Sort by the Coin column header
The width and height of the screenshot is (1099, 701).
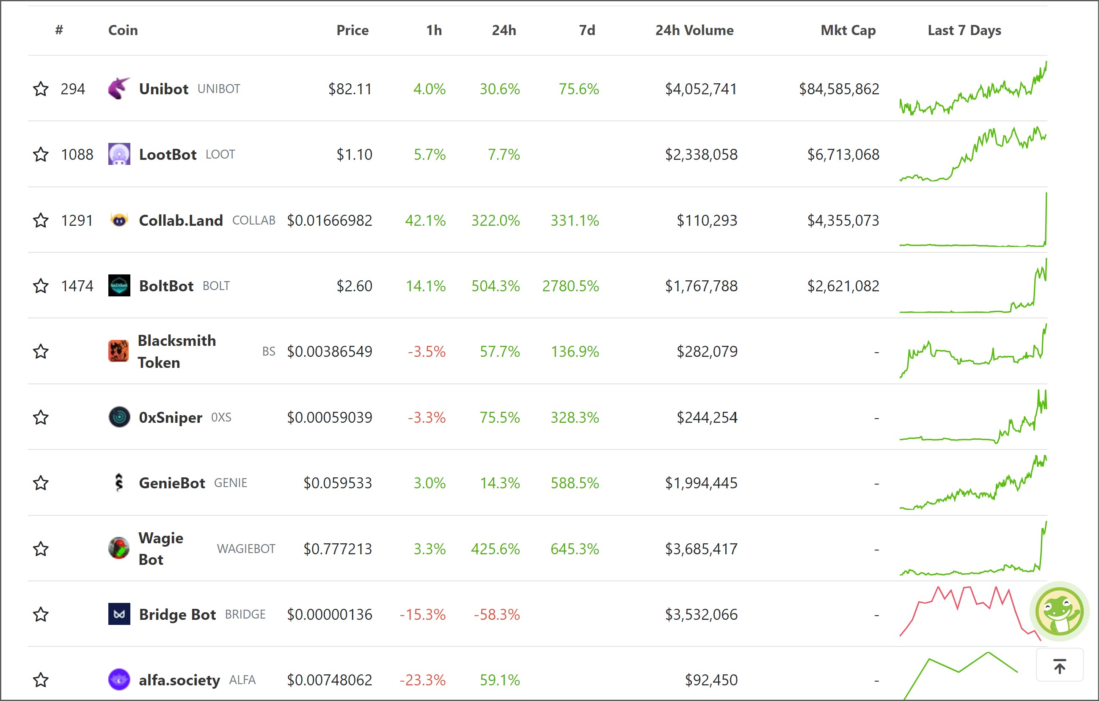(123, 30)
